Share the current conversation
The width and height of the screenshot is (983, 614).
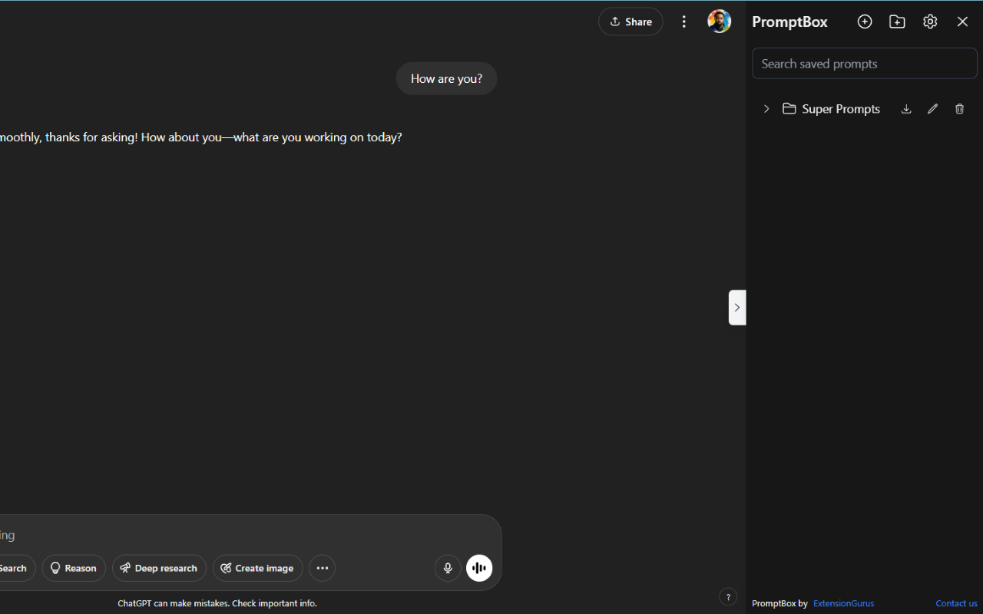point(631,21)
